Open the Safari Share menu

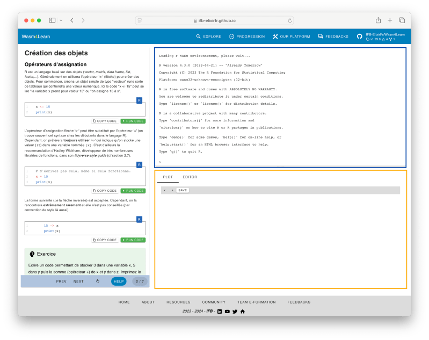[x=378, y=20]
